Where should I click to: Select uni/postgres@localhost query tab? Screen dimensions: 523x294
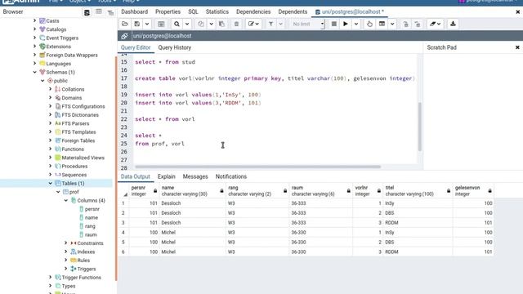(x=350, y=11)
